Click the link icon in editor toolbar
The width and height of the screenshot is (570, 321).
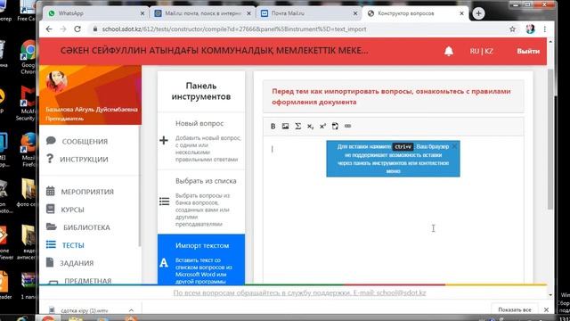347,127
